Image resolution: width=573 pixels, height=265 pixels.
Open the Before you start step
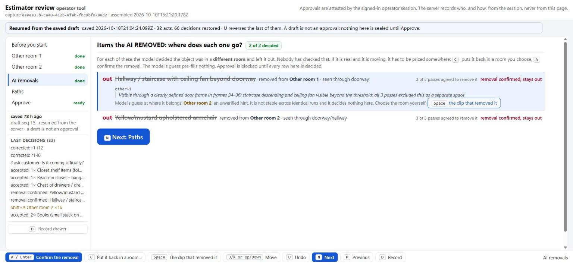coord(48,45)
